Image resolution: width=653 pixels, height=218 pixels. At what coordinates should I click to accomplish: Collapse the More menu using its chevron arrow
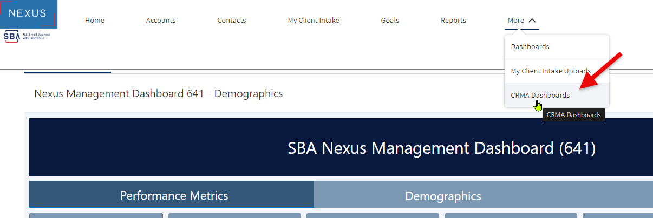coord(532,21)
